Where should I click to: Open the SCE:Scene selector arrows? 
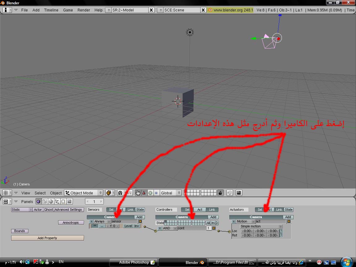click(160, 10)
